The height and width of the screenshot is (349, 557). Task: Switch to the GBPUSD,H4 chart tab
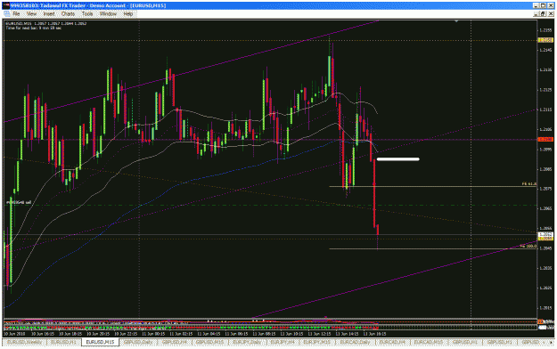pos(175,342)
